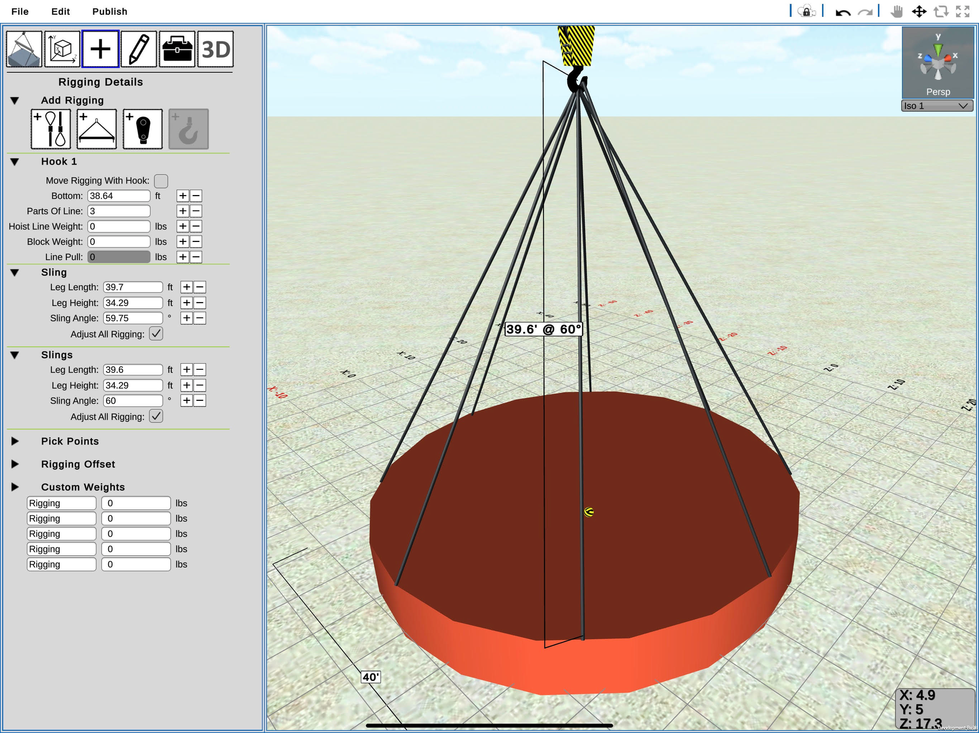Screen dimensions: 979x733
Task: Open the Edit tool (pencil icon)
Action: click(138, 48)
